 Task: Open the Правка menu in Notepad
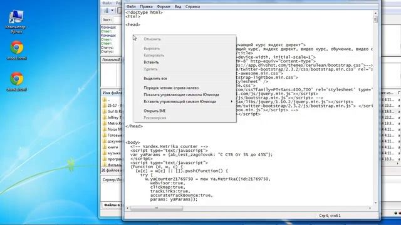tap(146, 7)
